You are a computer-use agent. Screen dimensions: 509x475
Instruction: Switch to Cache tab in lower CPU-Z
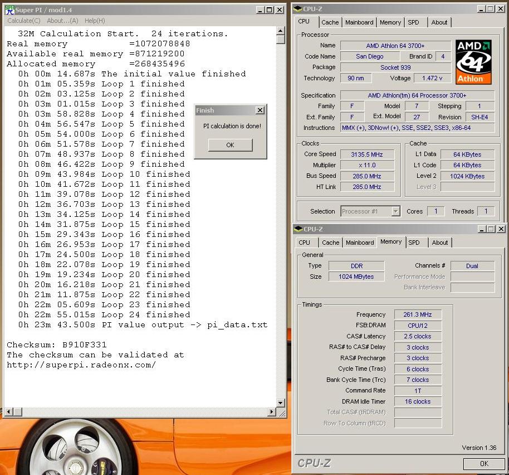click(330, 243)
